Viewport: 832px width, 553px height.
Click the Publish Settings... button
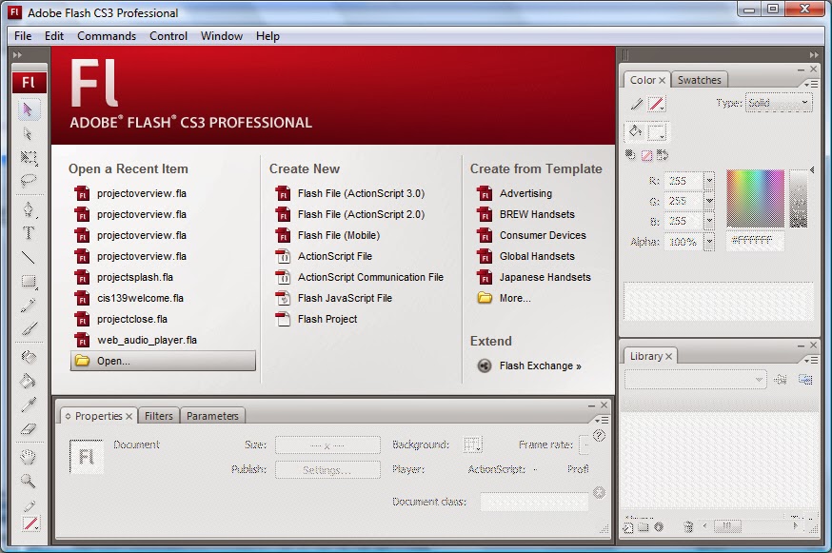click(x=327, y=470)
